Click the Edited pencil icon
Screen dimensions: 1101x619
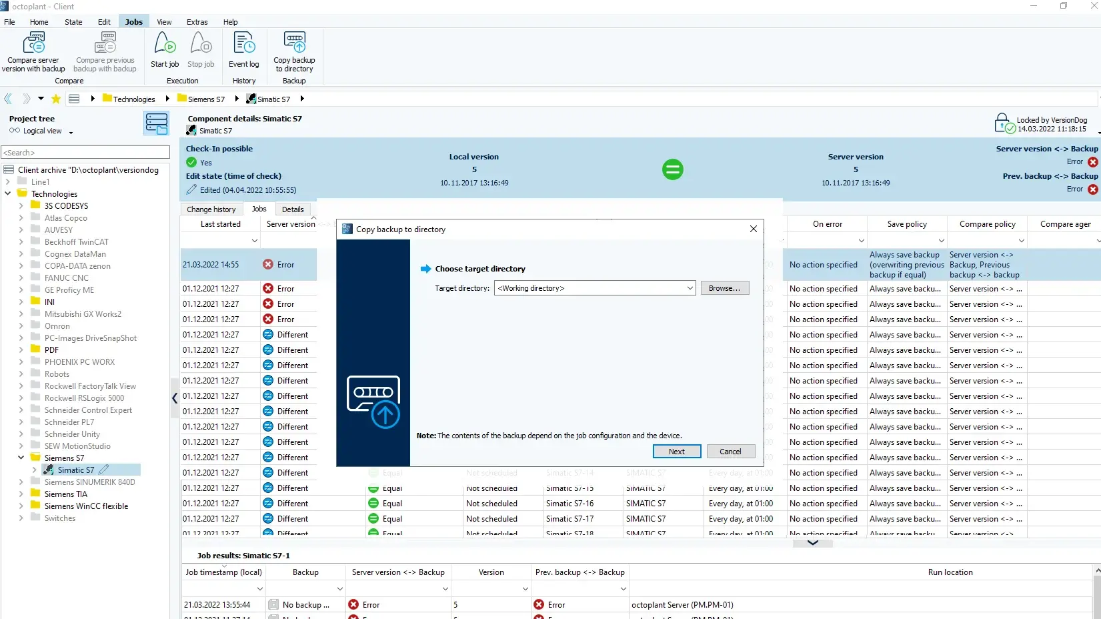191,190
